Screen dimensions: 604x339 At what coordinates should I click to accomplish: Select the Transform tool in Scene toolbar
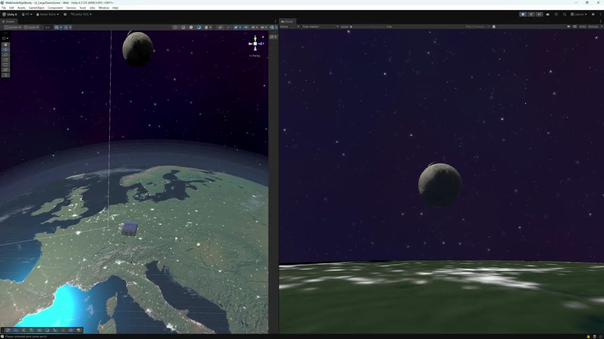(6, 70)
